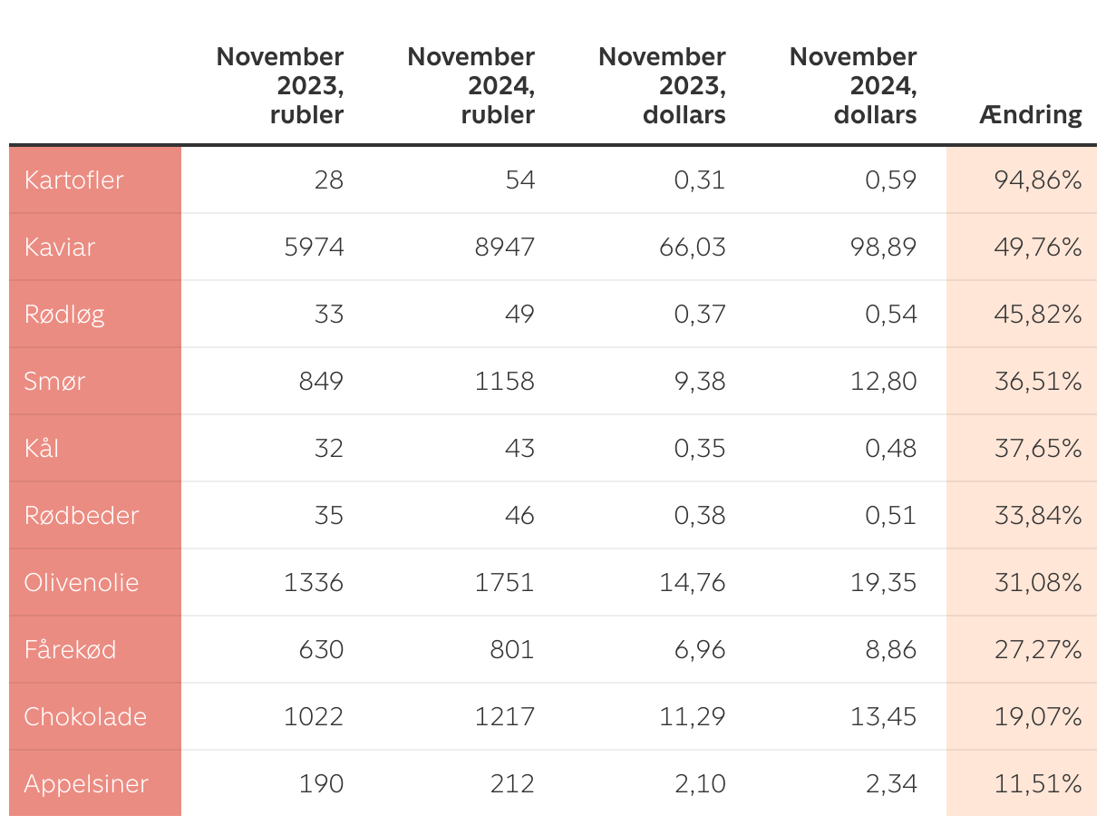Click the November 2024, rubler header
Image resolution: width=1106 pixels, height=825 pixels.
point(471,86)
